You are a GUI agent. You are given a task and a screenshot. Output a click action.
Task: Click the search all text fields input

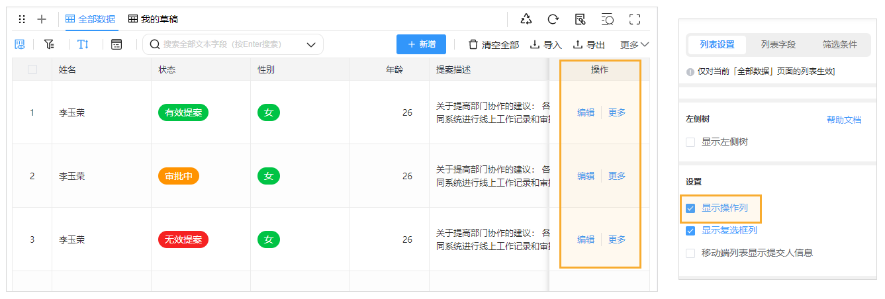[232, 44]
